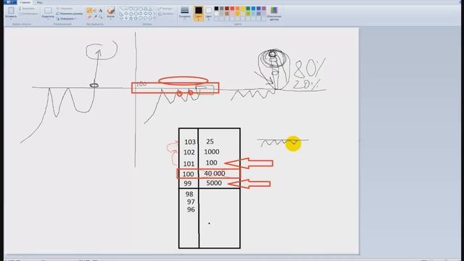Choose the Six-point star shape
This screenshot has width=464, height=261.
[136, 18]
